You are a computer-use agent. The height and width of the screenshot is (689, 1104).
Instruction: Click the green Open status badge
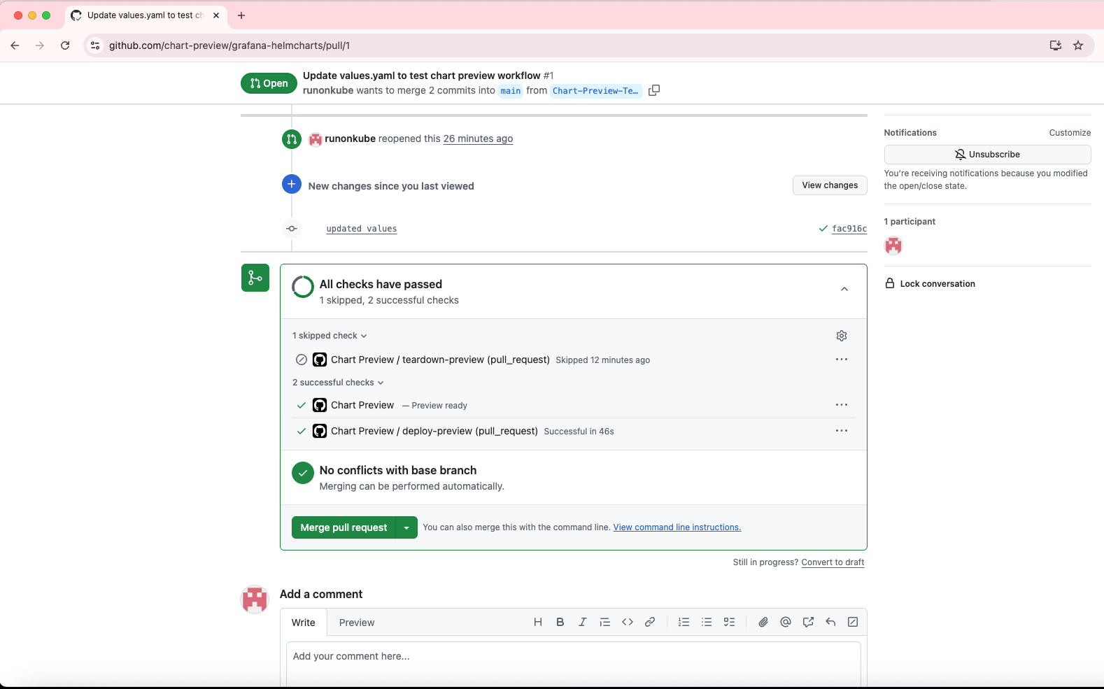pos(269,83)
